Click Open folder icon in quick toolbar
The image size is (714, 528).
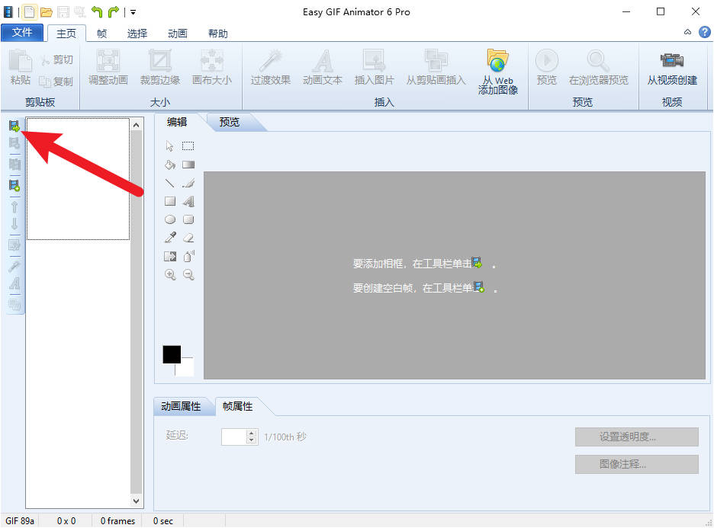pos(46,12)
